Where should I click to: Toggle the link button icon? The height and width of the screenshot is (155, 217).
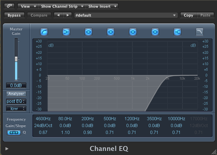pyautogui.click(x=9, y=6)
